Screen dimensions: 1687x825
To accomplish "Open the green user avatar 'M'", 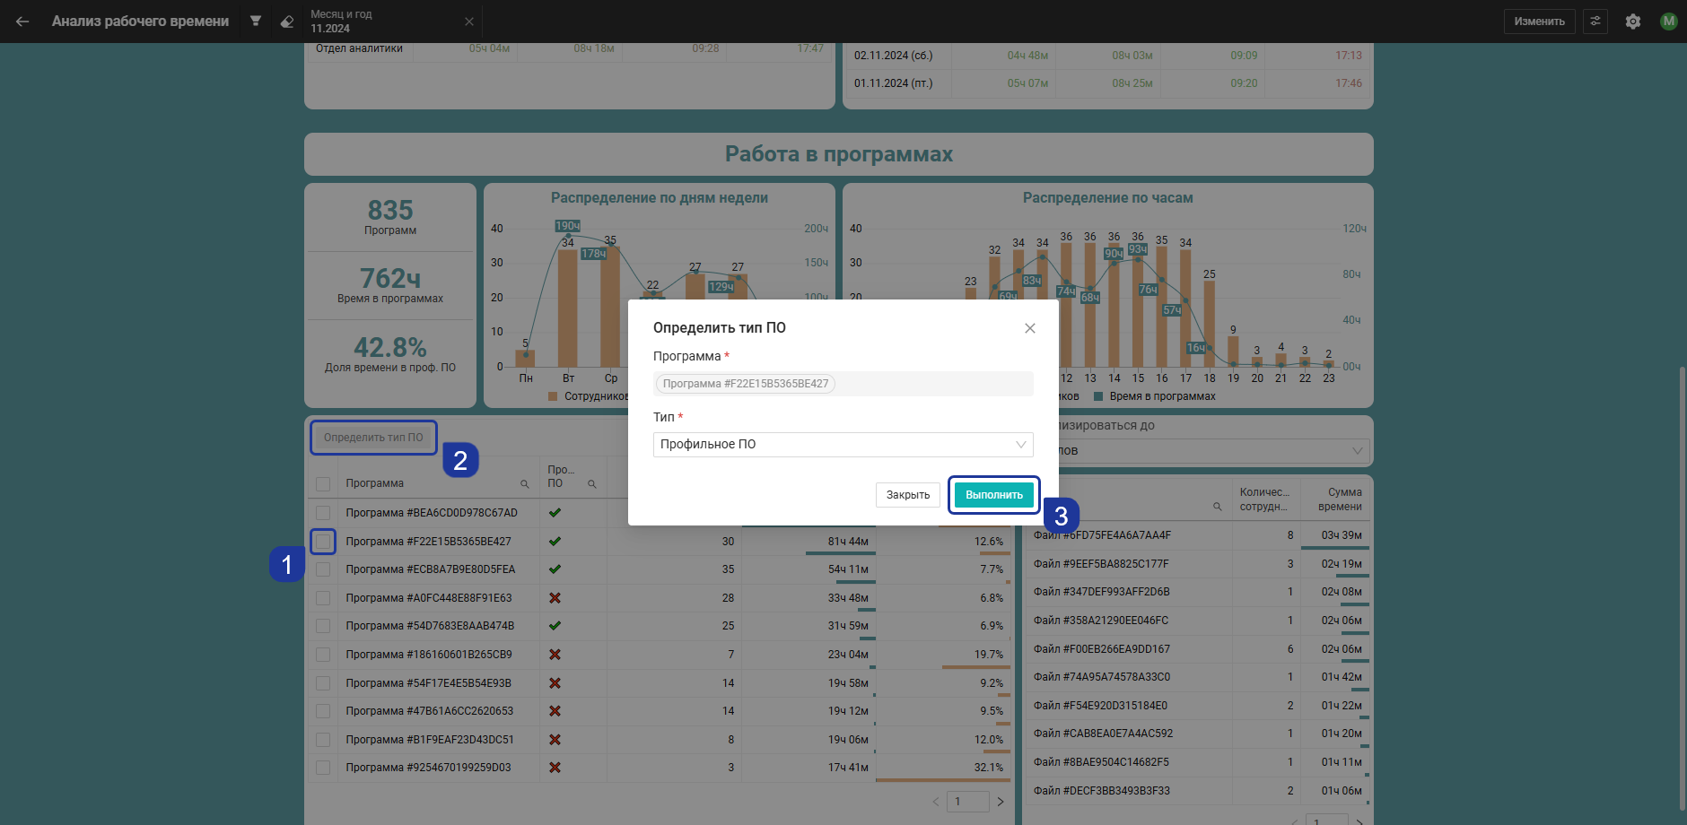I will tap(1668, 22).
